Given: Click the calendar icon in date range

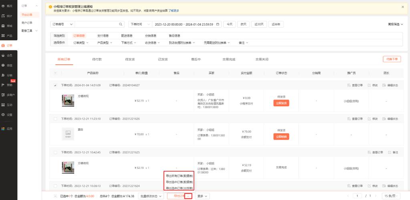Looking at the screenshot, I should point(218,24).
